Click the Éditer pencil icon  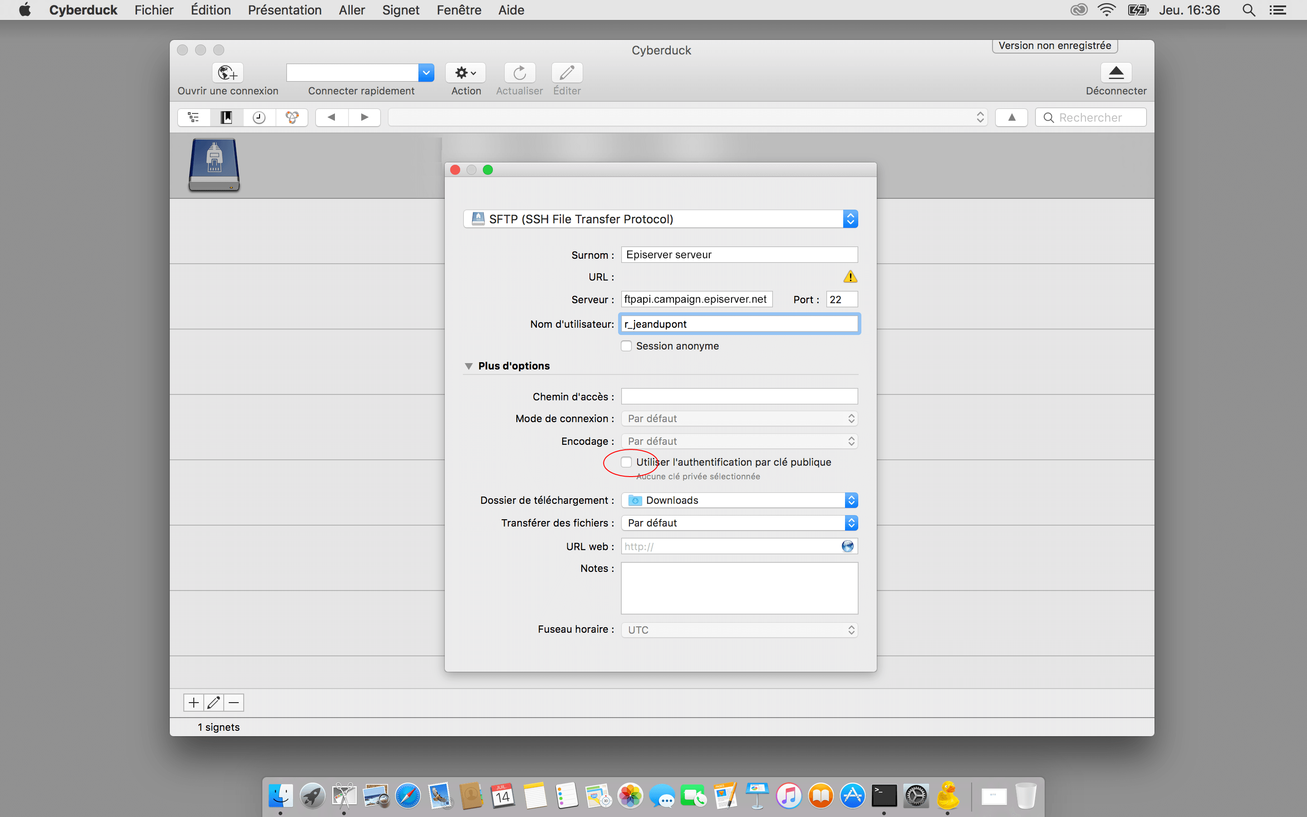pyautogui.click(x=567, y=73)
